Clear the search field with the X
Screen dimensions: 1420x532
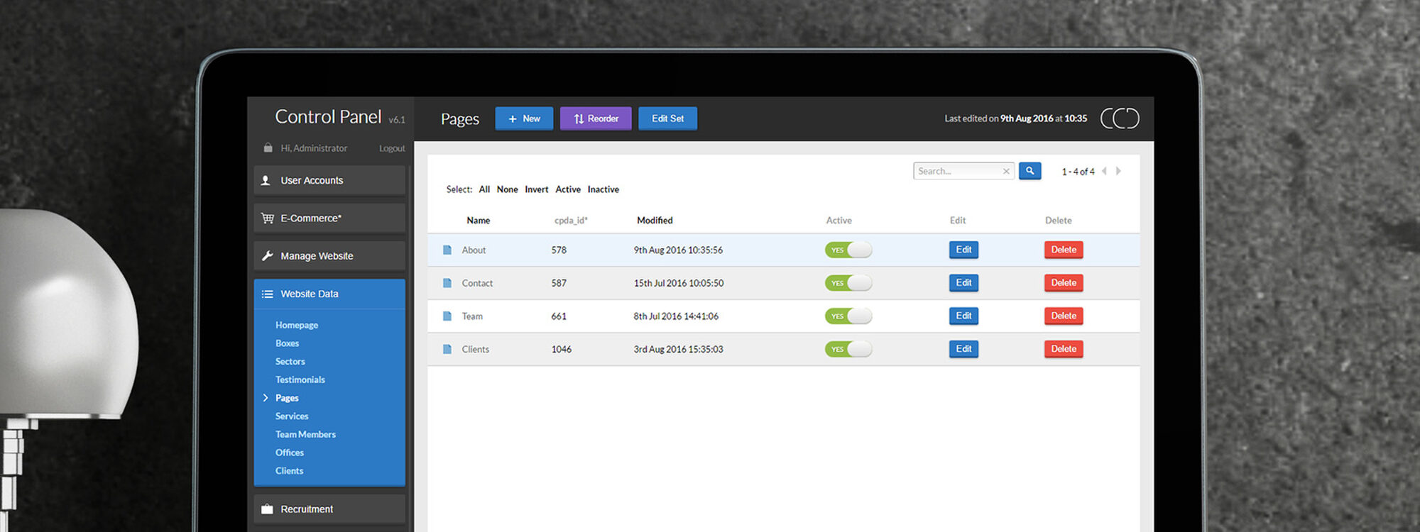click(x=1006, y=171)
